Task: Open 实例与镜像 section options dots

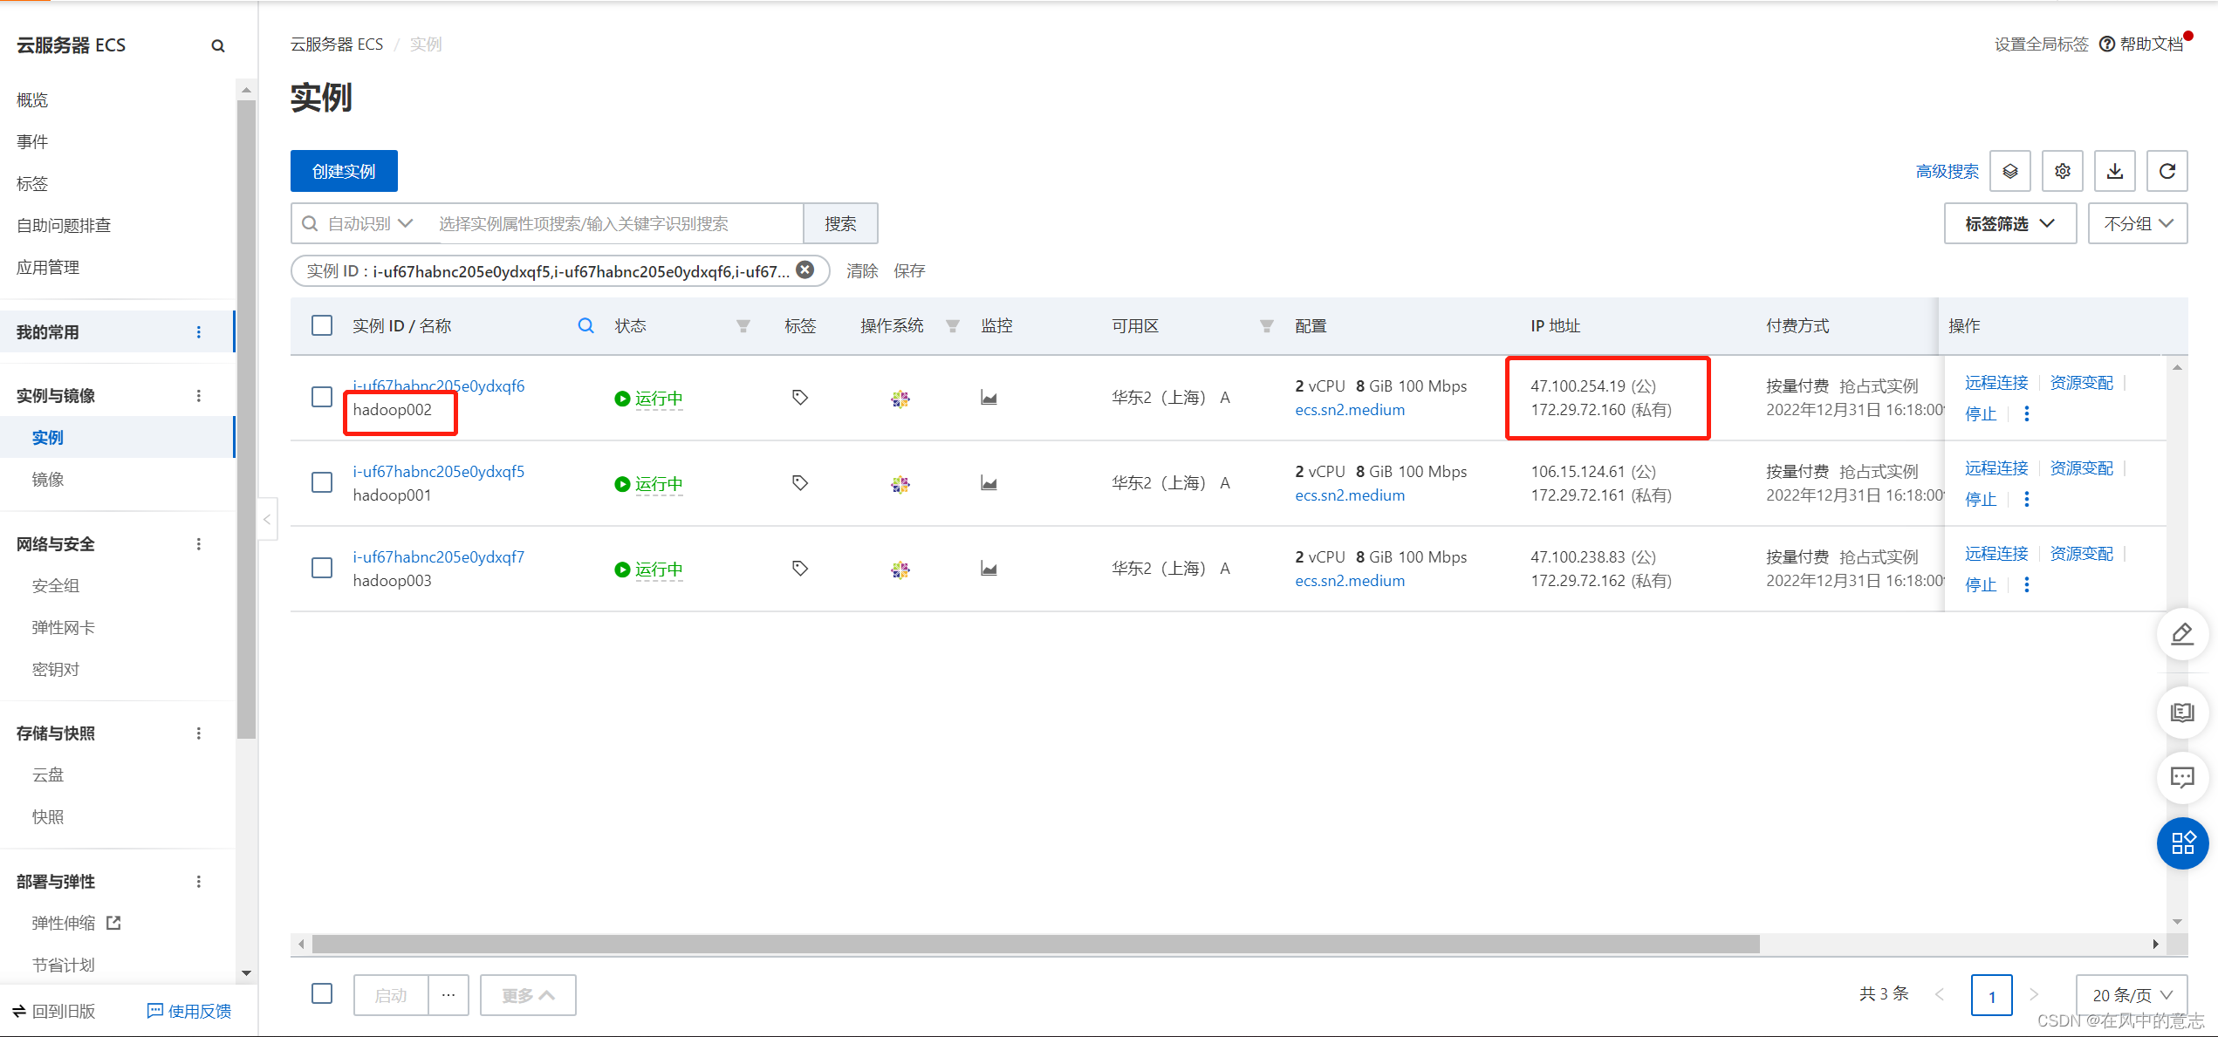Action: point(199,395)
